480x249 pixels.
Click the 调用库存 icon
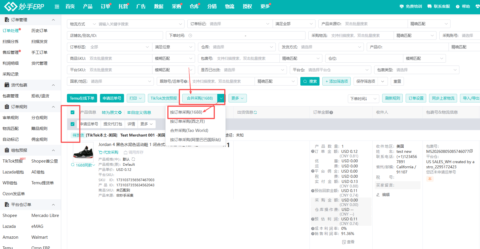(125, 153)
